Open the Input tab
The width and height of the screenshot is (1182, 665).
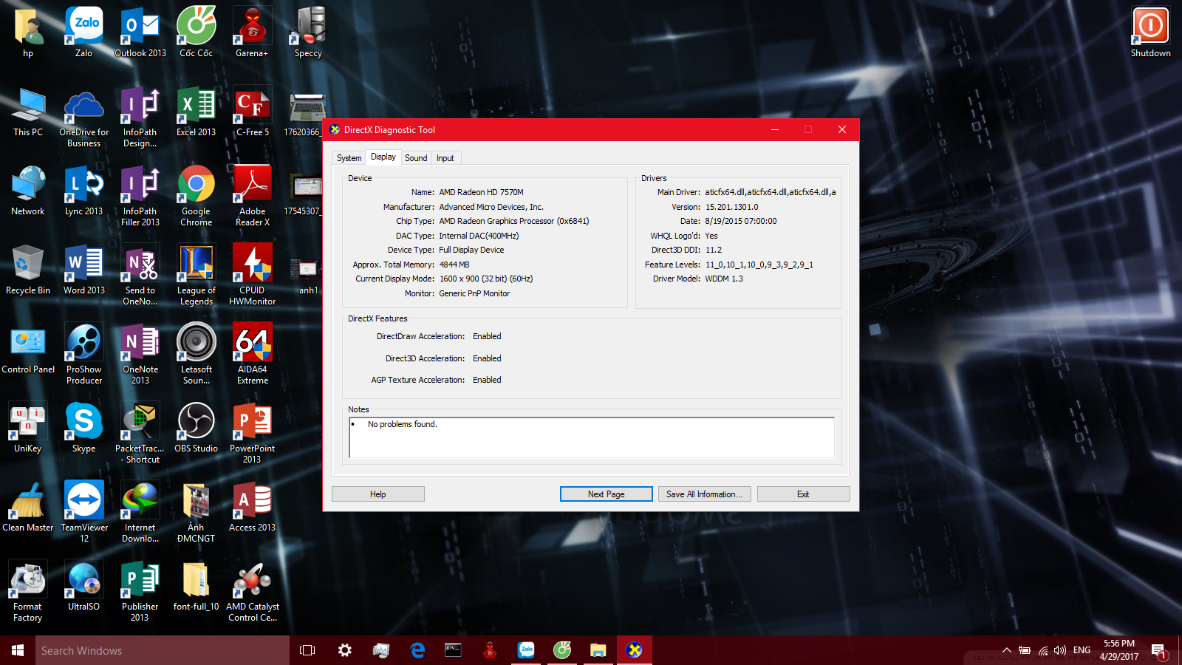[x=445, y=158]
